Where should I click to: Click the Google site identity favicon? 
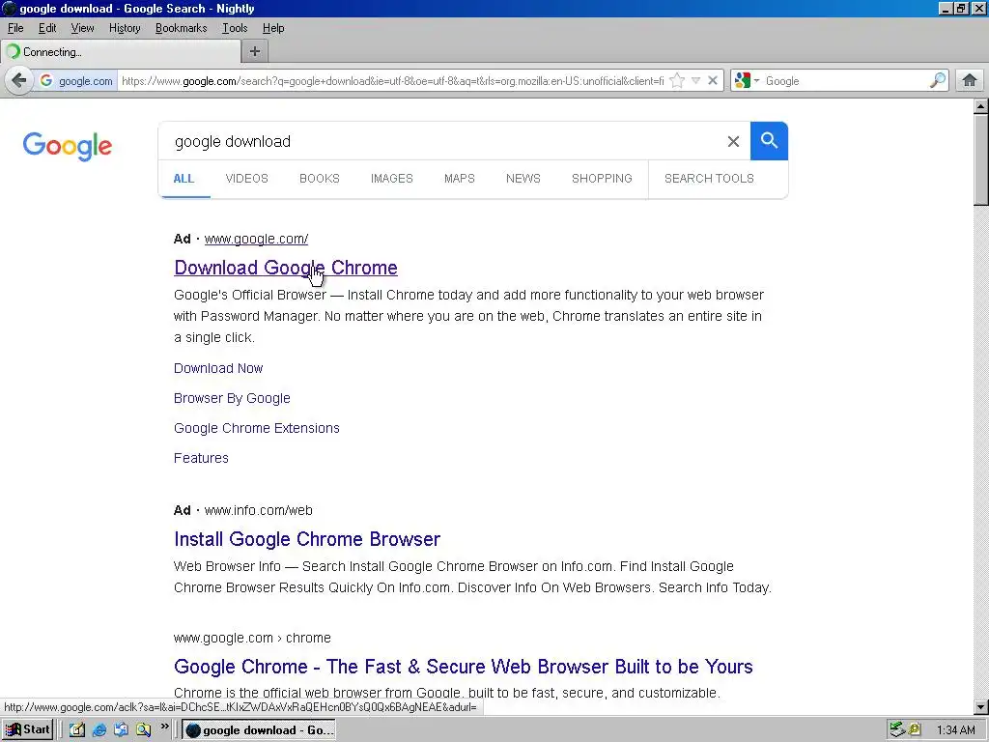coord(46,81)
